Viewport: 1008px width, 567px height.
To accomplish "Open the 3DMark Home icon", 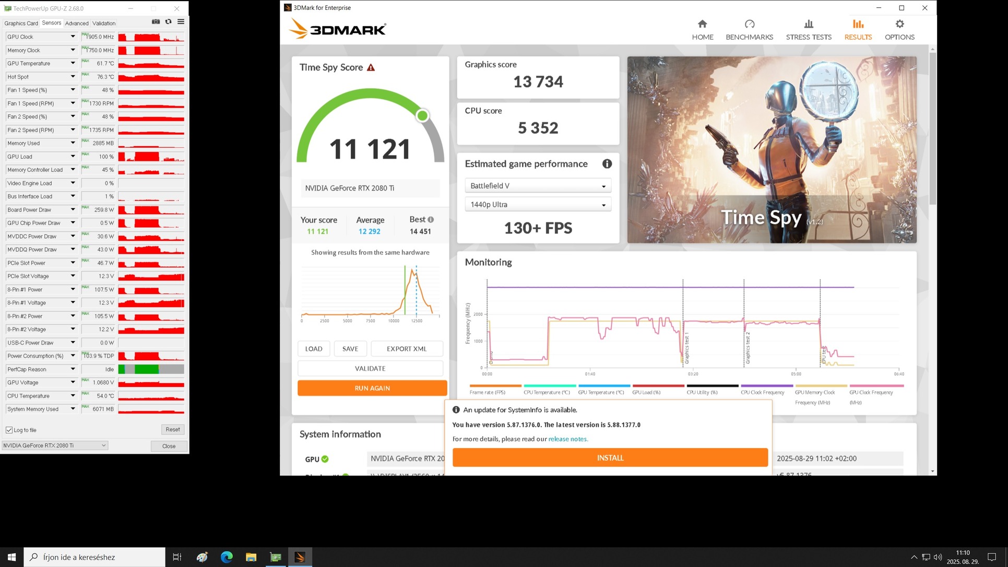I will pyautogui.click(x=702, y=25).
